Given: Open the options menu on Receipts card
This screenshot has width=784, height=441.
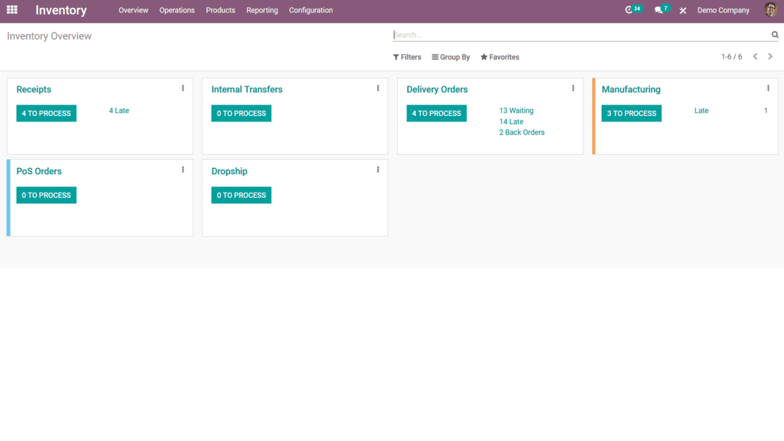Looking at the screenshot, I should pyautogui.click(x=183, y=88).
